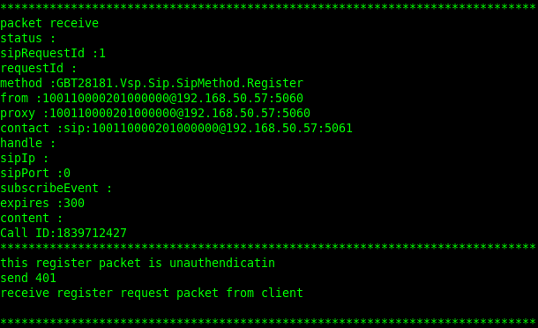
Task: Click the 'proxy' address line
Action: click(x=155, y=113)
